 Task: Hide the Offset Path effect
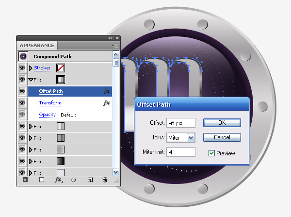click(22, 91)
